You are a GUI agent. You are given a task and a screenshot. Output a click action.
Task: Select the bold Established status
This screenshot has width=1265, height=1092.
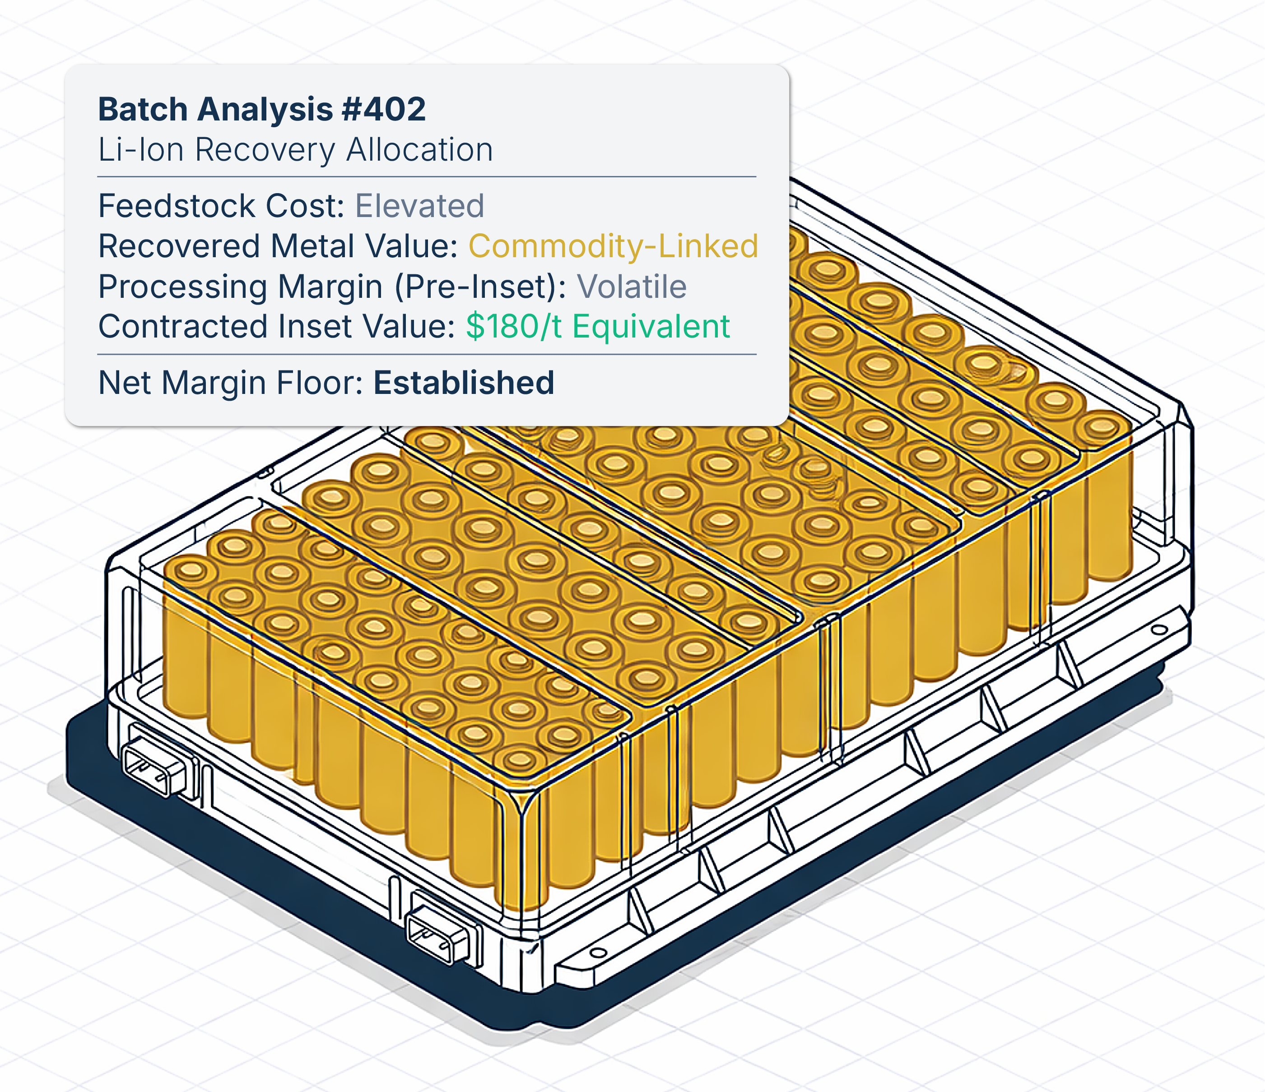[464, 383]
